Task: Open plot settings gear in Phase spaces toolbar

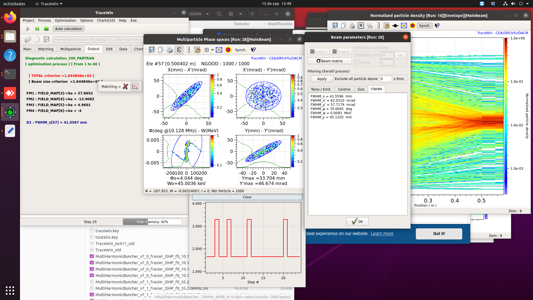Action: pos(197,50)
